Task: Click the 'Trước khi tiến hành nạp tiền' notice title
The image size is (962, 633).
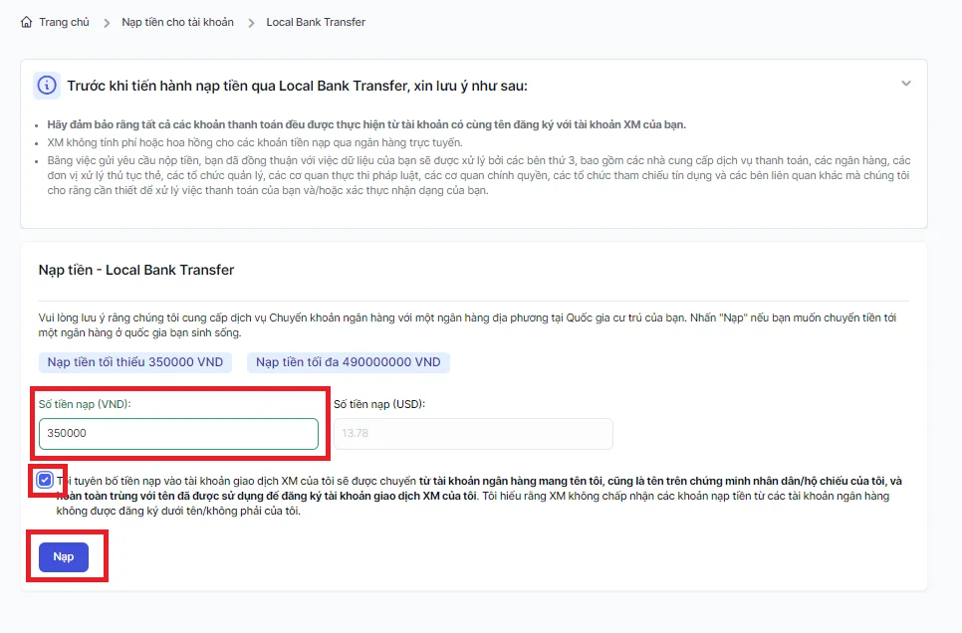Action: [297, 86]
